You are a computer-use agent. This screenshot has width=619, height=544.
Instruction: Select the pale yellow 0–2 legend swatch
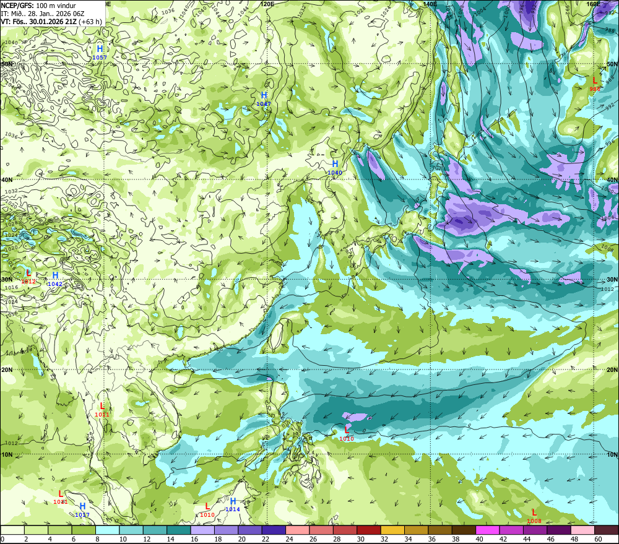12,530
